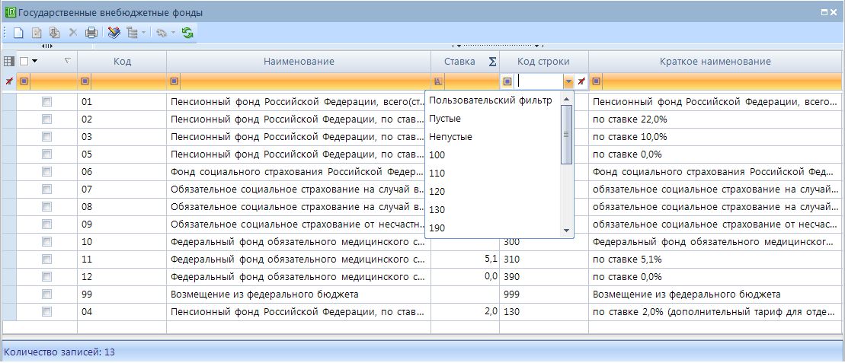
Task: Click the copy record icon in toolbar
Action: [x=55, y=33]
